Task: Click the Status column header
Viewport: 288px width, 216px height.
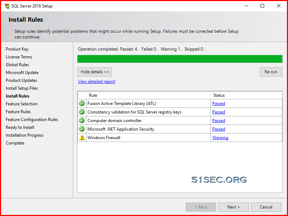Action: pyautogui.click(x=246, y=95)
